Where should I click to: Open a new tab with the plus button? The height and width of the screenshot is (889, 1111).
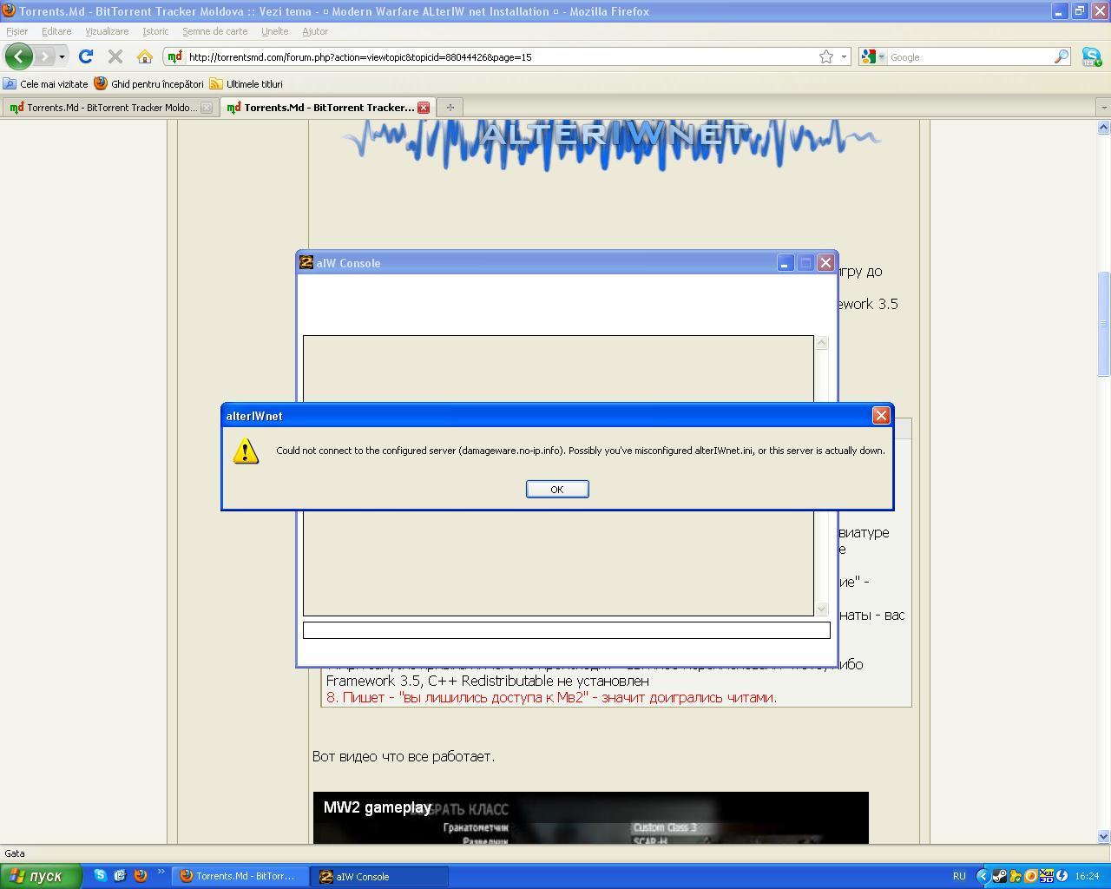pos(450,108)
